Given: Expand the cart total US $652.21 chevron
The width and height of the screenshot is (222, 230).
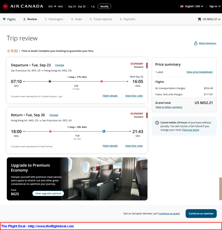Looking at the screenshot, I should point(219,19).
